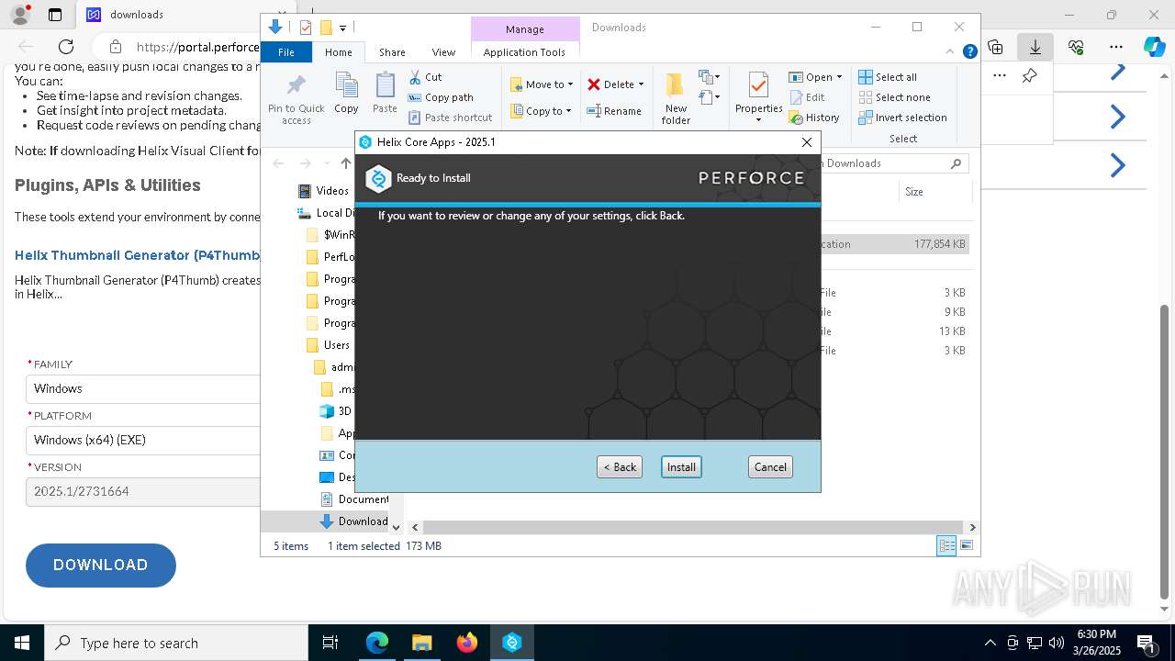Open Microsoft Edge from the taskbar
Screen dimensions: 1175x661
coord(377,643)
